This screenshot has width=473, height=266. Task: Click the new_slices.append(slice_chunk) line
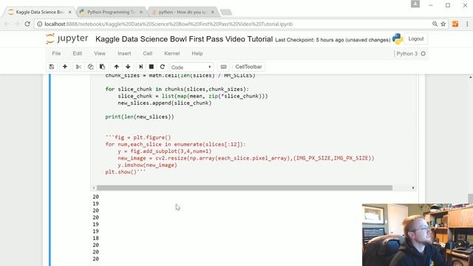[165, 103]
